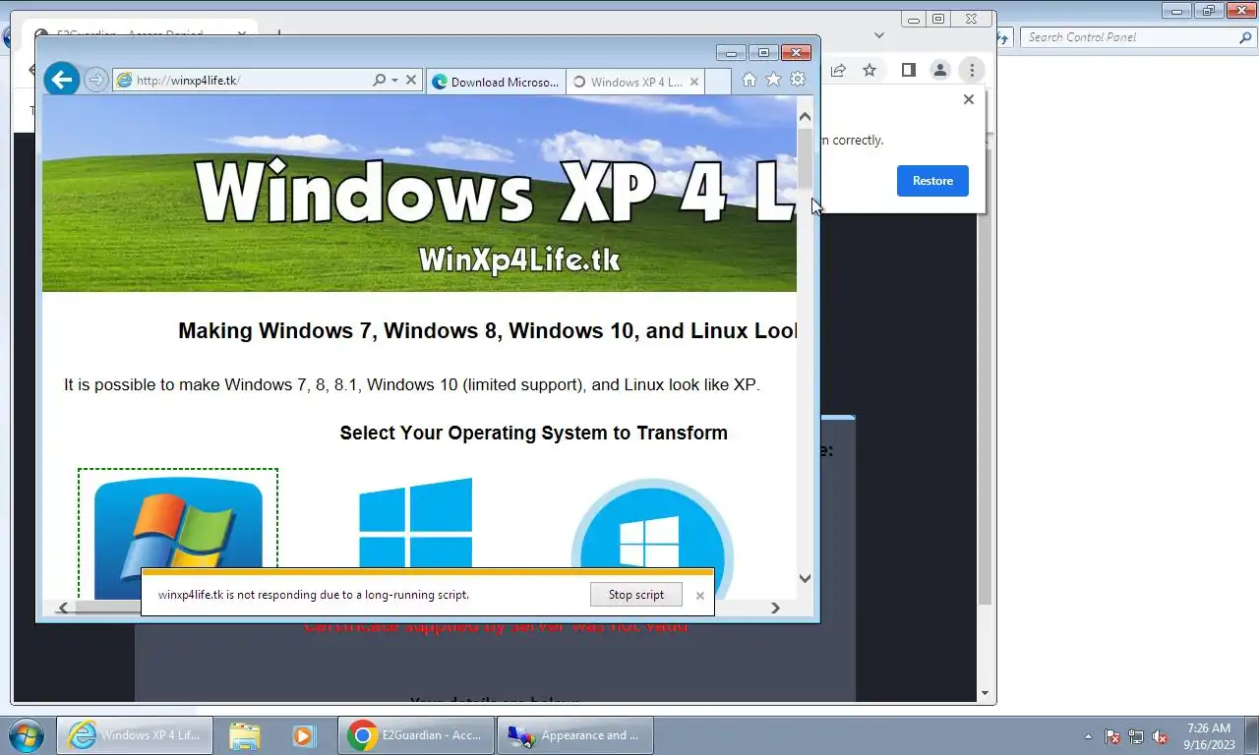Open the IE Tools gear menu
Screen dimensions: 1259x755
pos(798,80)
